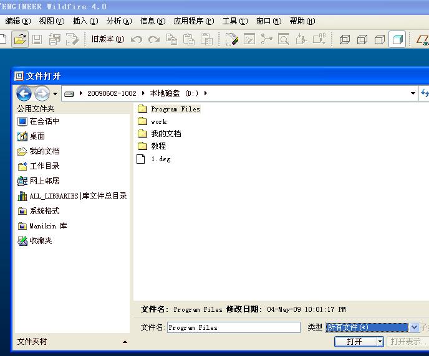
Task: Select 系统格式 in sidebar
Action: point(38,211)
